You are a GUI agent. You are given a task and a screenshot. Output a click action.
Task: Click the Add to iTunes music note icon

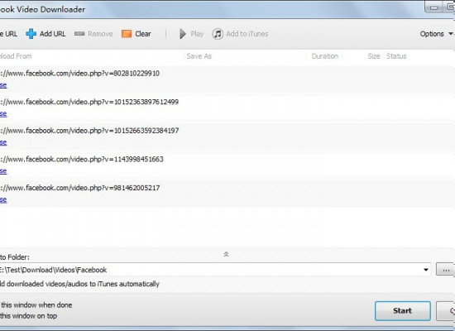(218, 34)
